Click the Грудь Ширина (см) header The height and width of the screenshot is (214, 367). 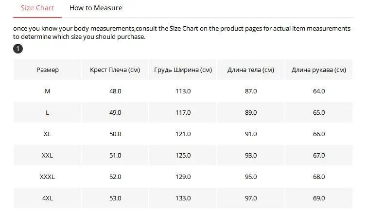pyautogui.click(x=183, y=70)
